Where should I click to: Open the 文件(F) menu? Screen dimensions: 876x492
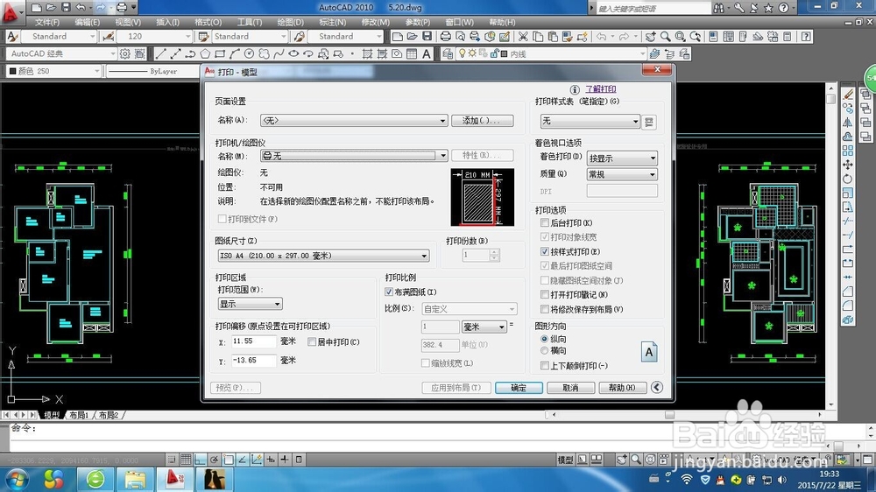[x=47, y=23]
